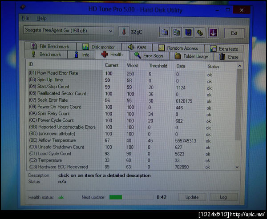Click the 702890 data value
The width and height of the screenshot is (267, 219).
click(182, 167)
